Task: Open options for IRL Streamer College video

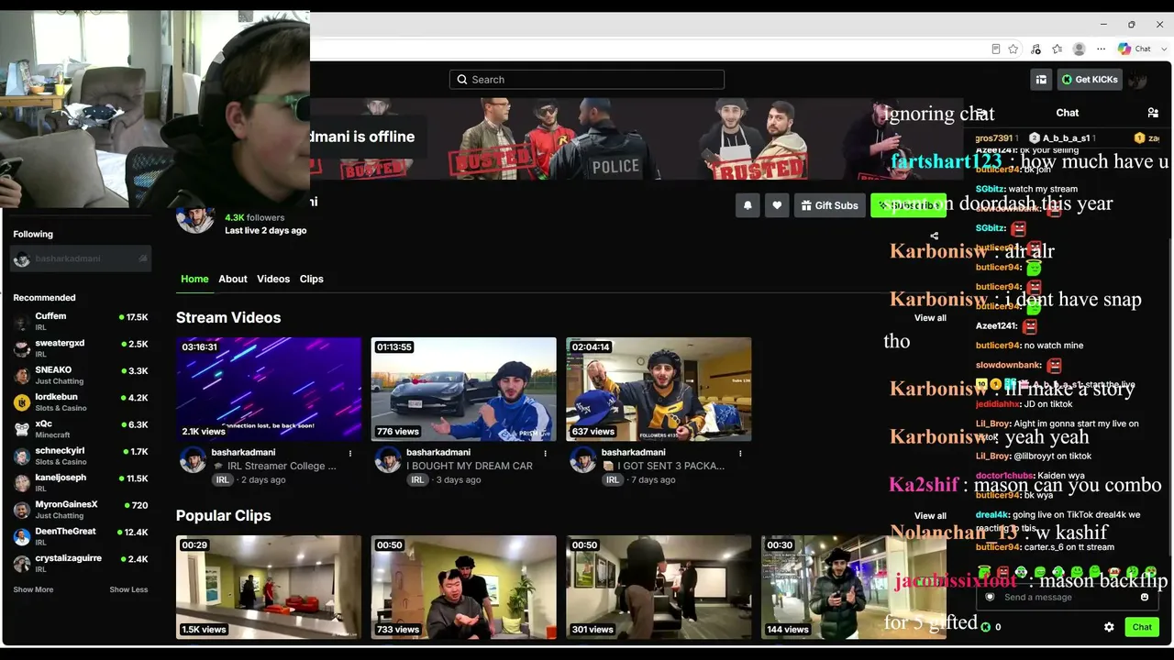Action: tap(349, 453)
